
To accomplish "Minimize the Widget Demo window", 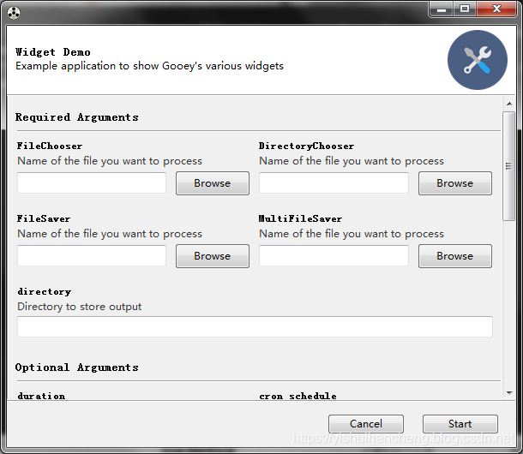I will pos(442,9).
